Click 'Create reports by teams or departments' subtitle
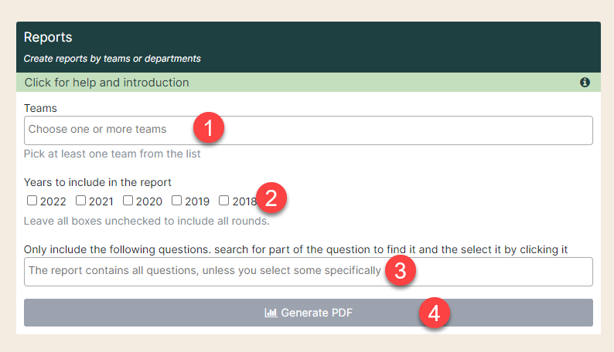The width and height of the screenshot is (614, 352). click(112, 59)
